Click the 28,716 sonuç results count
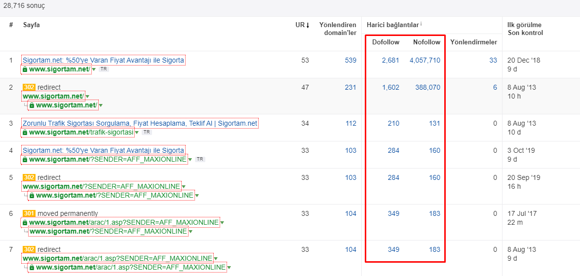 tap(24, 6)
